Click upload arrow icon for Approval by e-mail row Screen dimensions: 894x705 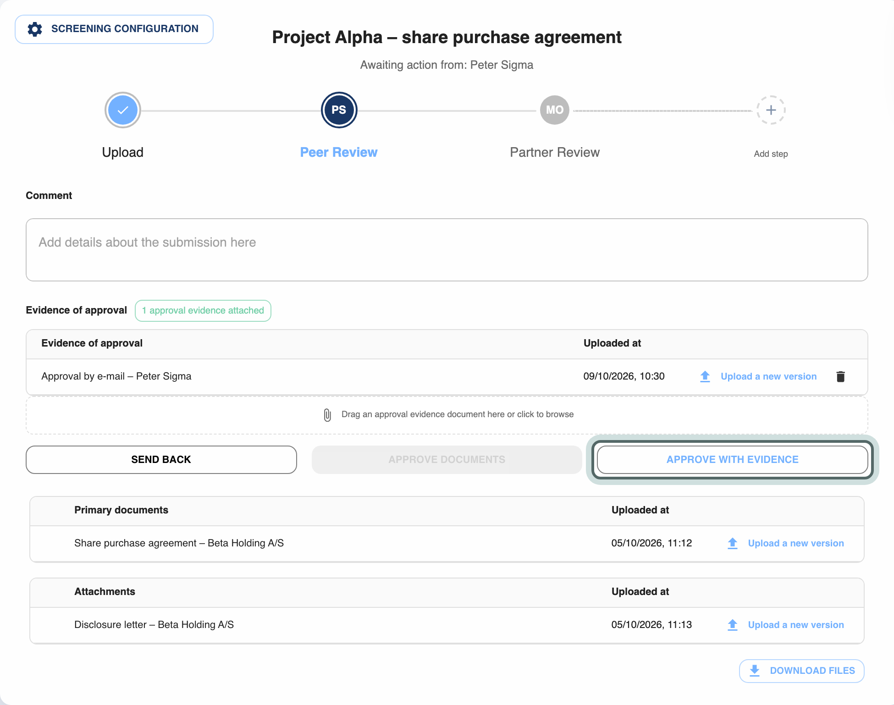pos(705,376)
